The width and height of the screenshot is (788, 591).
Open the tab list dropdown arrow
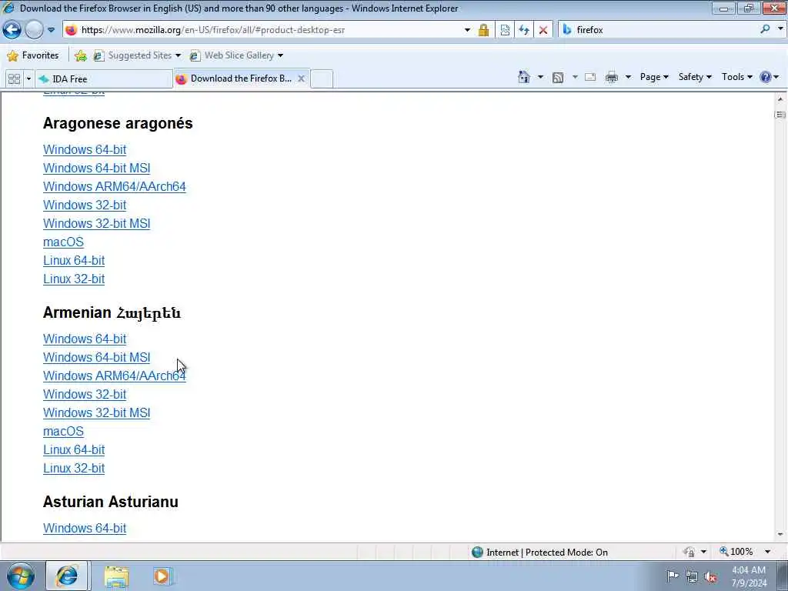click(28, 79)
